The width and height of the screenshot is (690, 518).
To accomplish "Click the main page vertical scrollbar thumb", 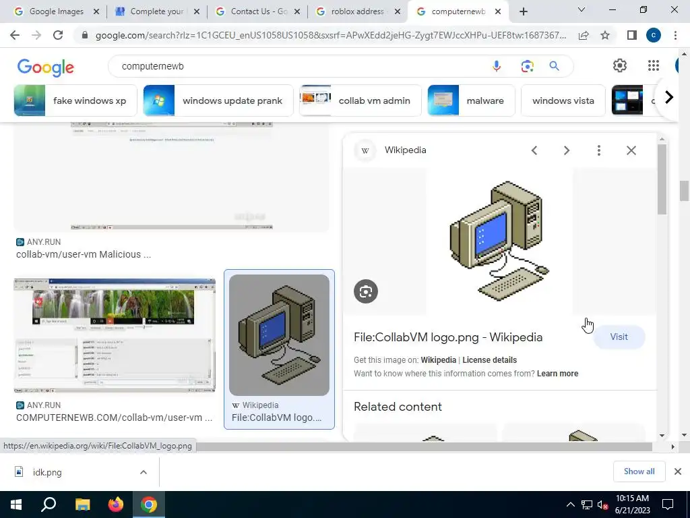I will tap(683, 191).
